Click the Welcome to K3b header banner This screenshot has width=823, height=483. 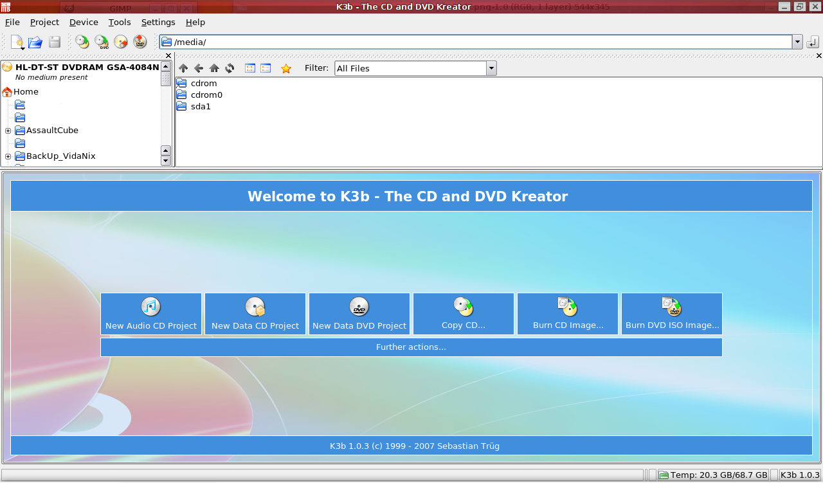point(411,196)
